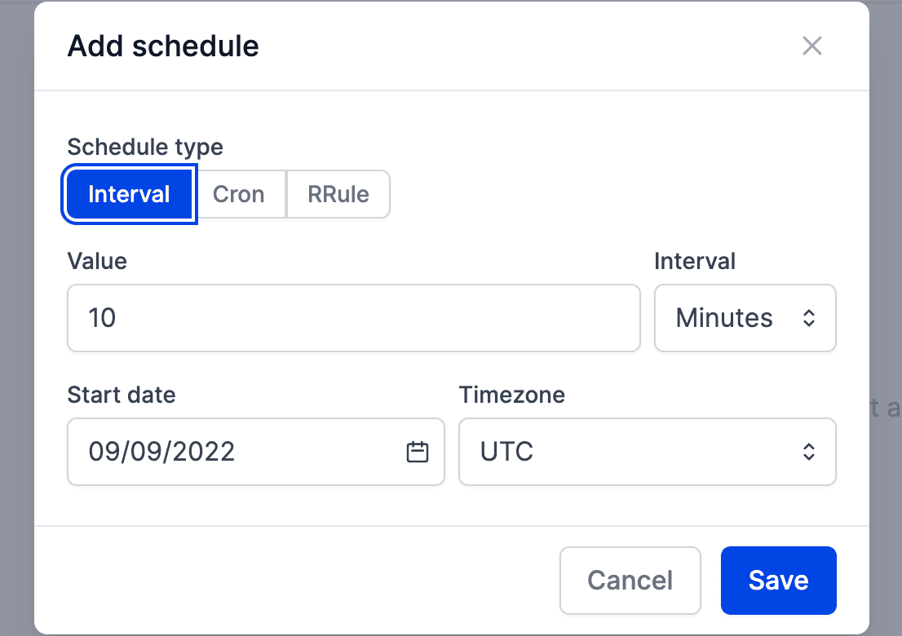Open the calendar picker icon in Start date
The width and height of the screenshot is (902, 636).
[x=418, y=452]
